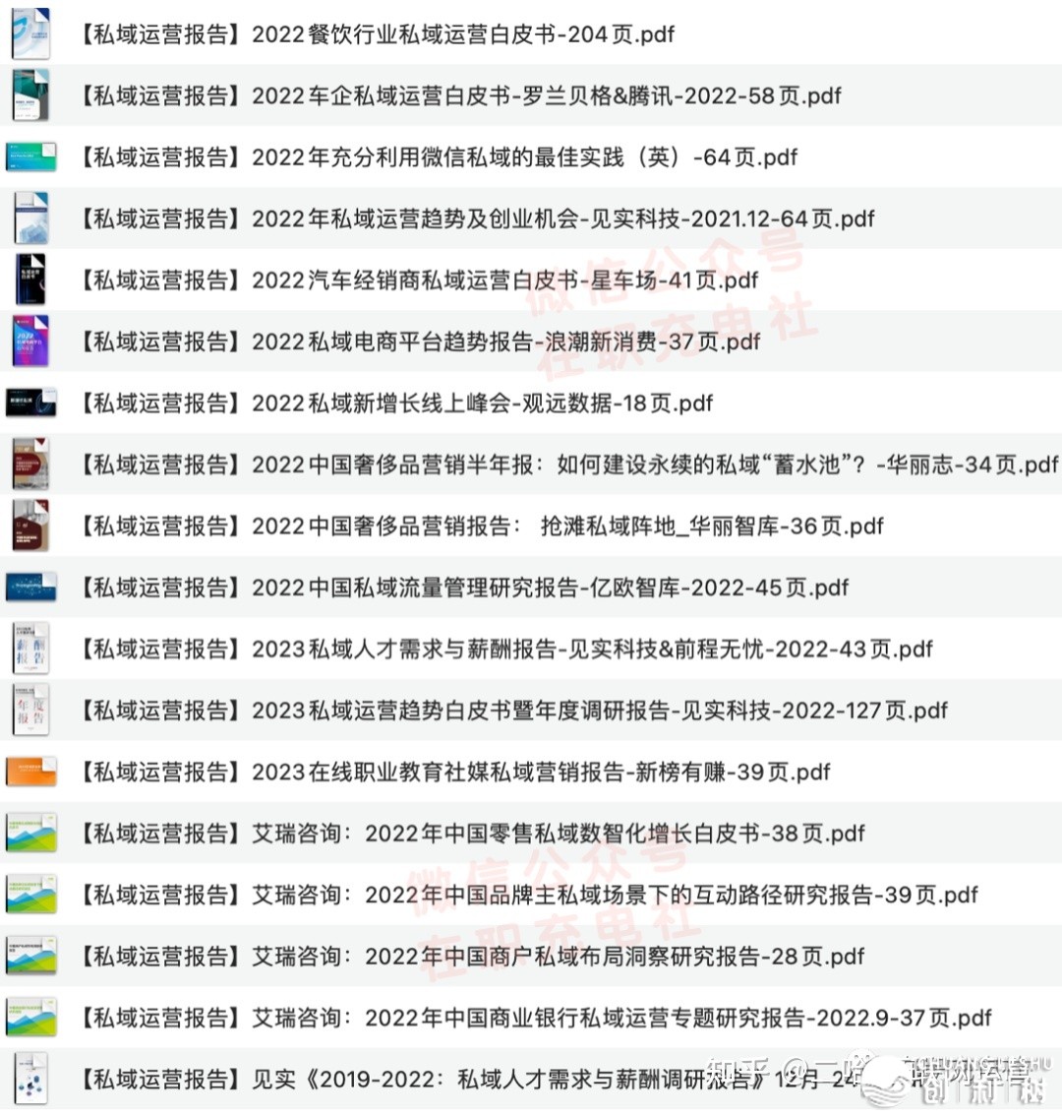1062x1116 pixels.
Task: Select the icon for 艾瑞咨询 2022年中国零售私域数智化增长白皮书
Action: coord(30,834)
